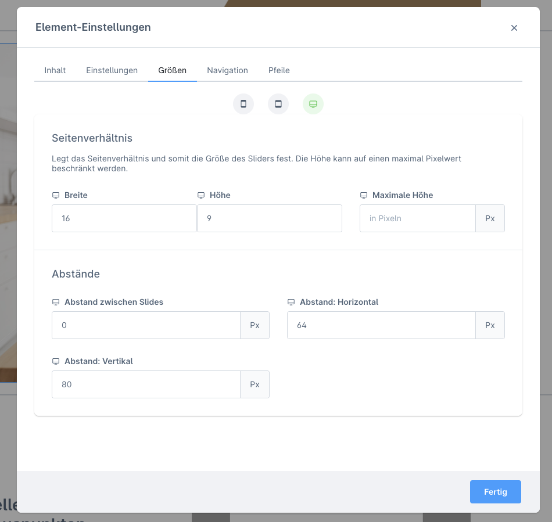The height and width of the screenshot is (522, 552).
Task: Select the Abstand: Horizontal input field
Action: (x=381, y=325)
